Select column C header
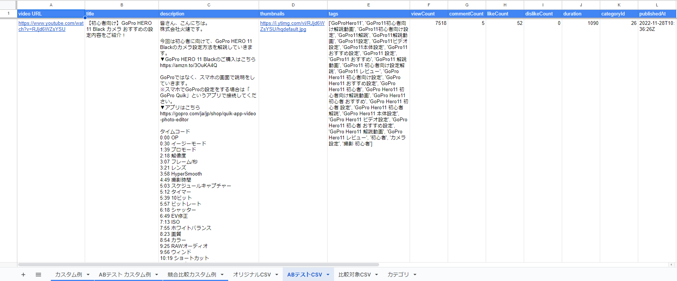This screenshot has height=281, width=677. (x=209, y=5)
